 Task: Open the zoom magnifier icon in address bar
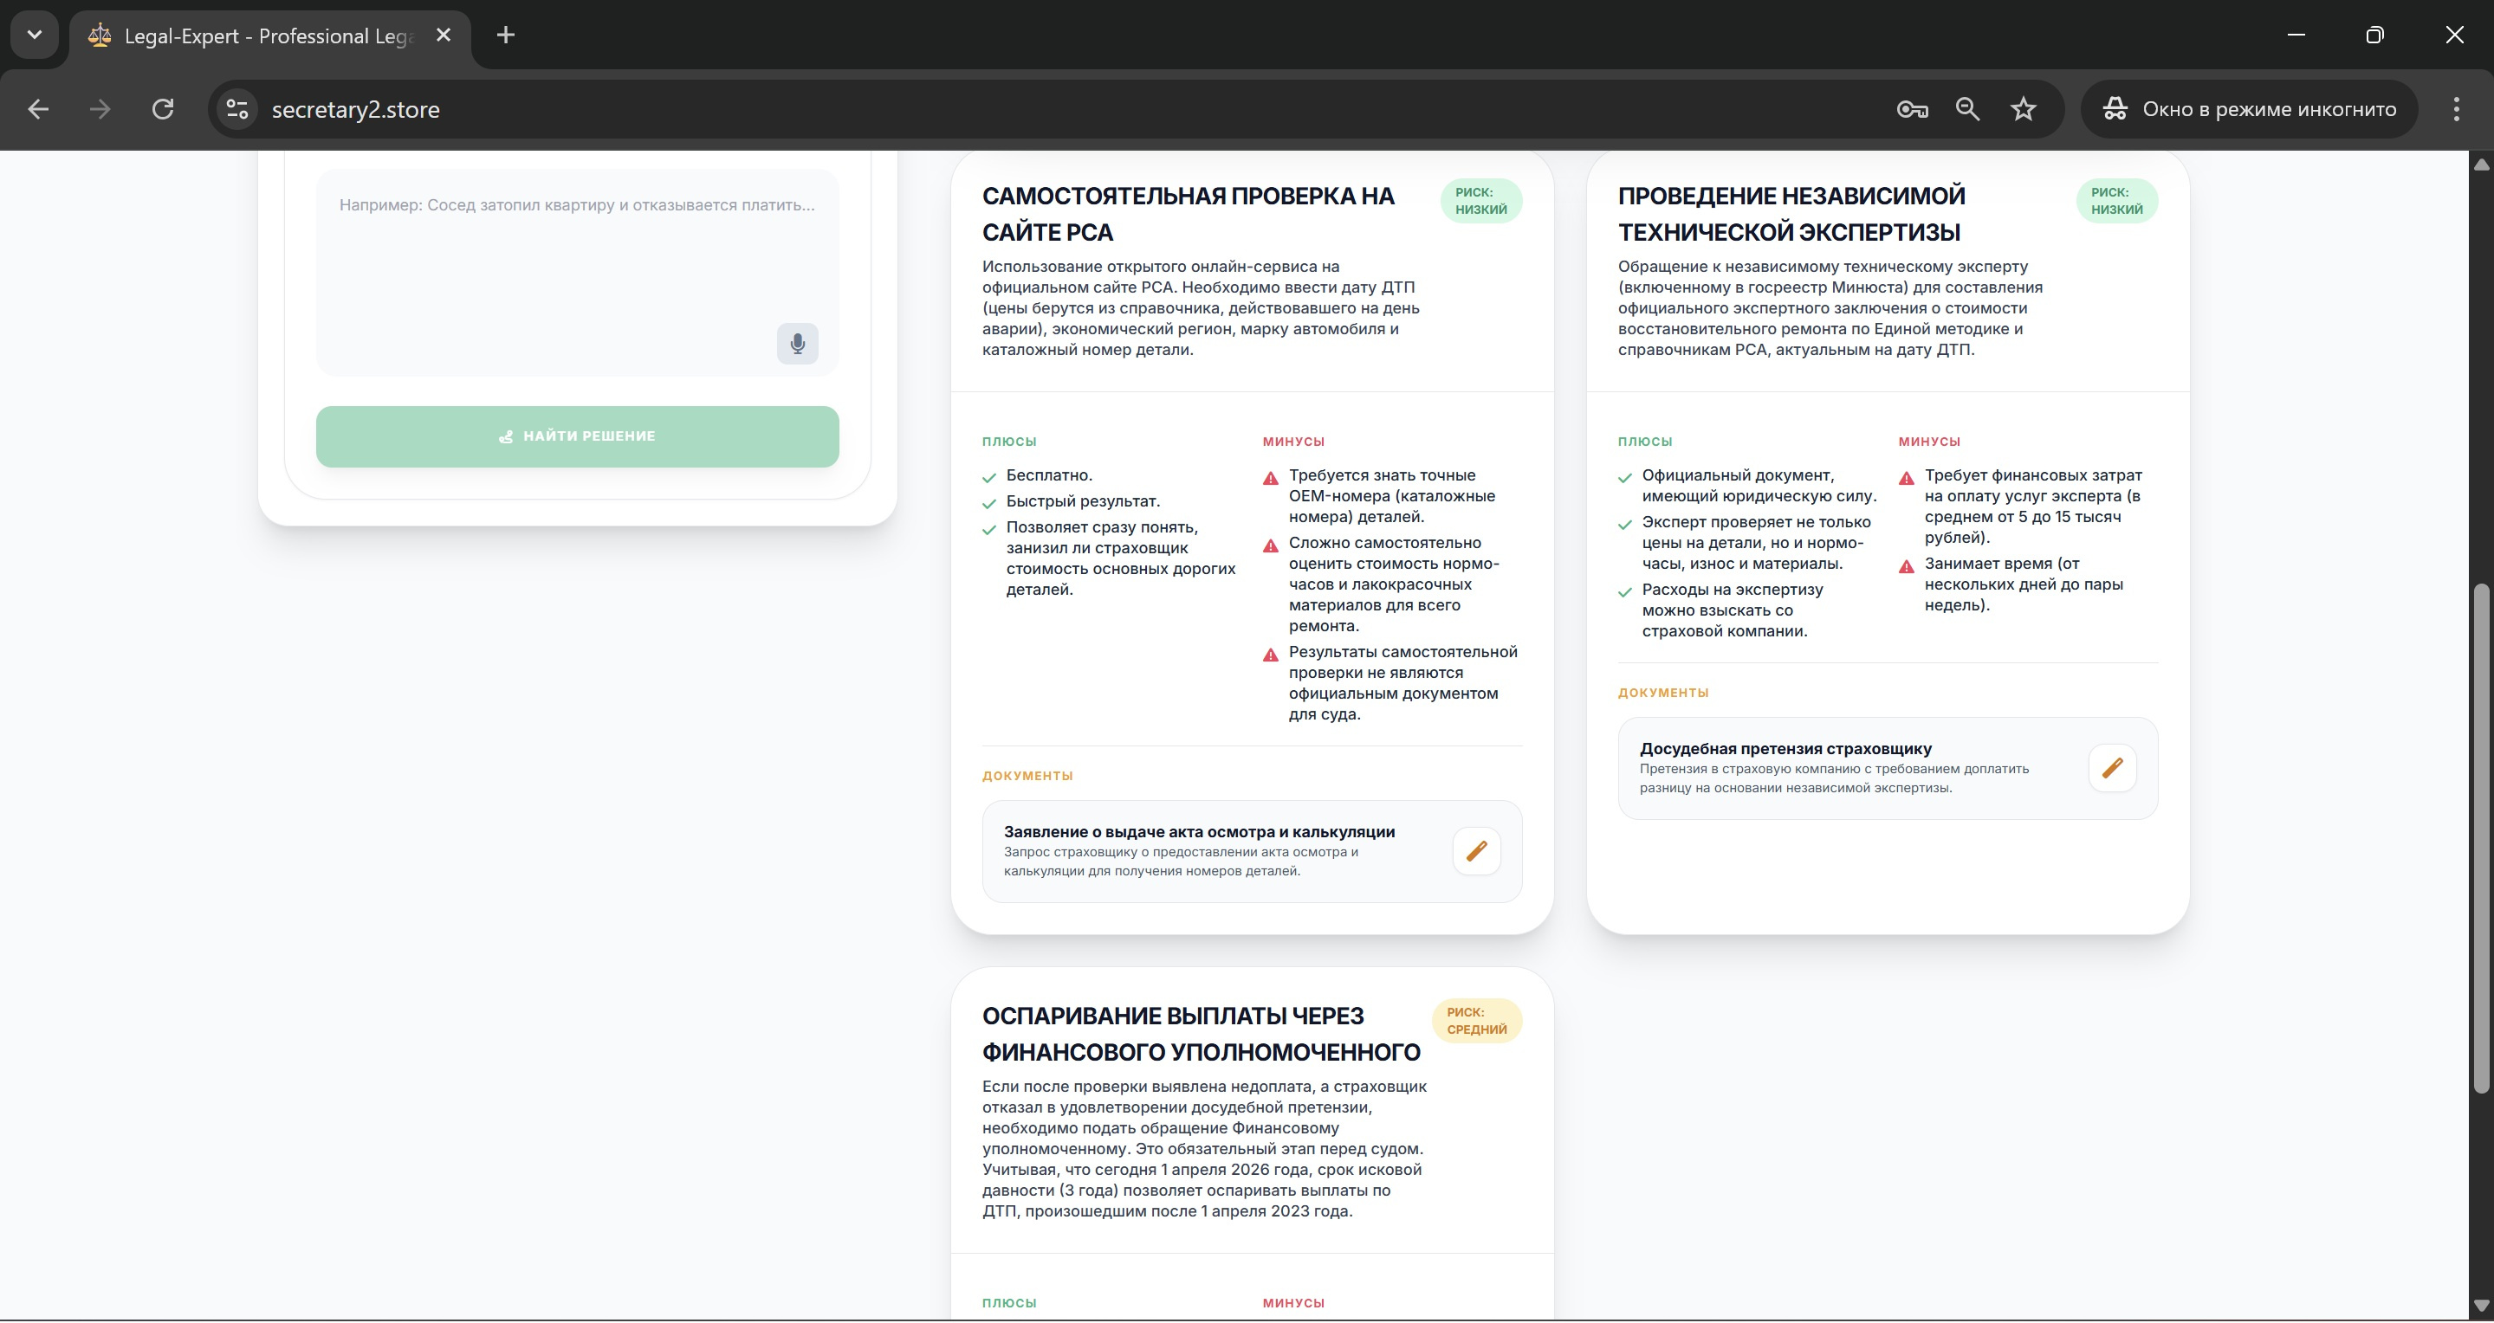pos(1967,109)
